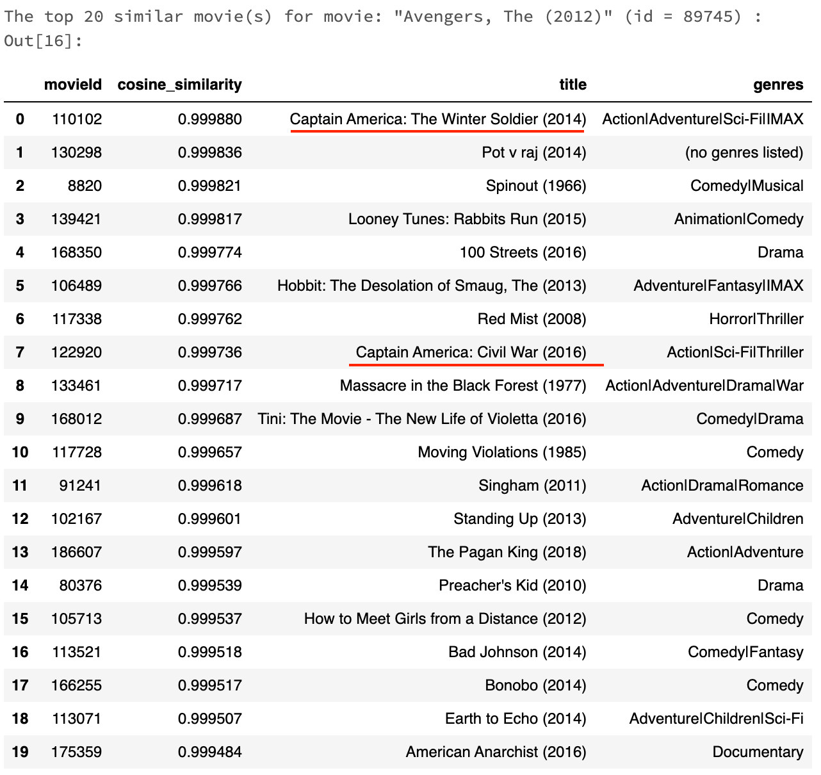Click the Action|Sci-Fi|Thriller genres cell
The height and width of the screenshot is (775, 821).
click(735, 352)
